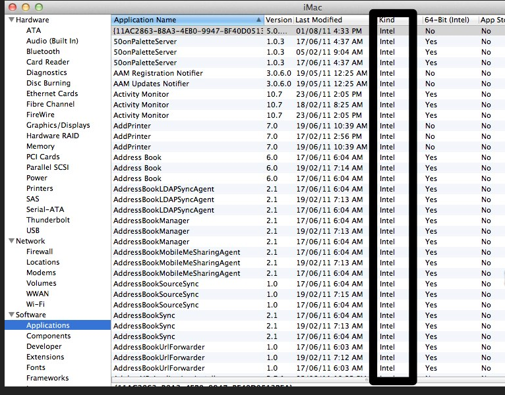Select Fibre Channel entry
Image resolution: width=505 pixels, height=395 pixels.
click(x=50, y=104)
